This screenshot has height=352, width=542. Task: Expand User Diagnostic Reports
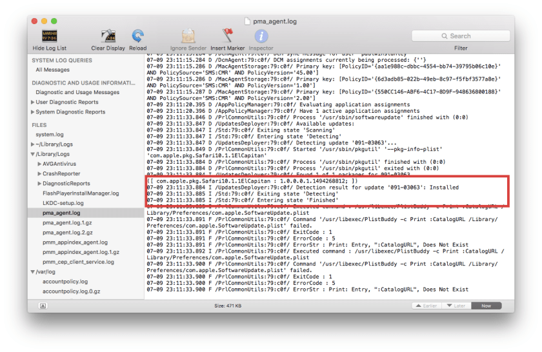[x=33, y=102]
